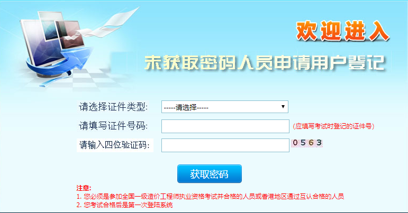The height and width of the screenshot is (213, 408).
Task: Click the red hint 应填写考试时登记的证件号
Action: coord(333,126)
